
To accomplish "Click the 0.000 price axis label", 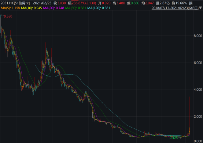I will [198, 141].
